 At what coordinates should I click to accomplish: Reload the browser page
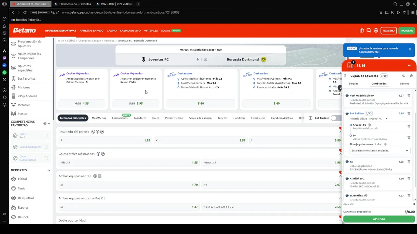[25, 12]
